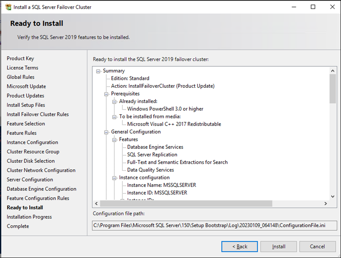Click the configuration file path field

[214, 226]
